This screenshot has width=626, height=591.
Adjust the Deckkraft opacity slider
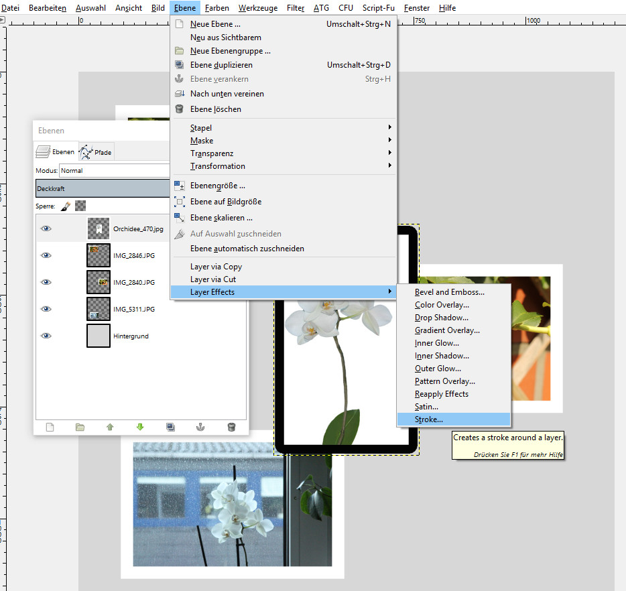click(103, 188)
